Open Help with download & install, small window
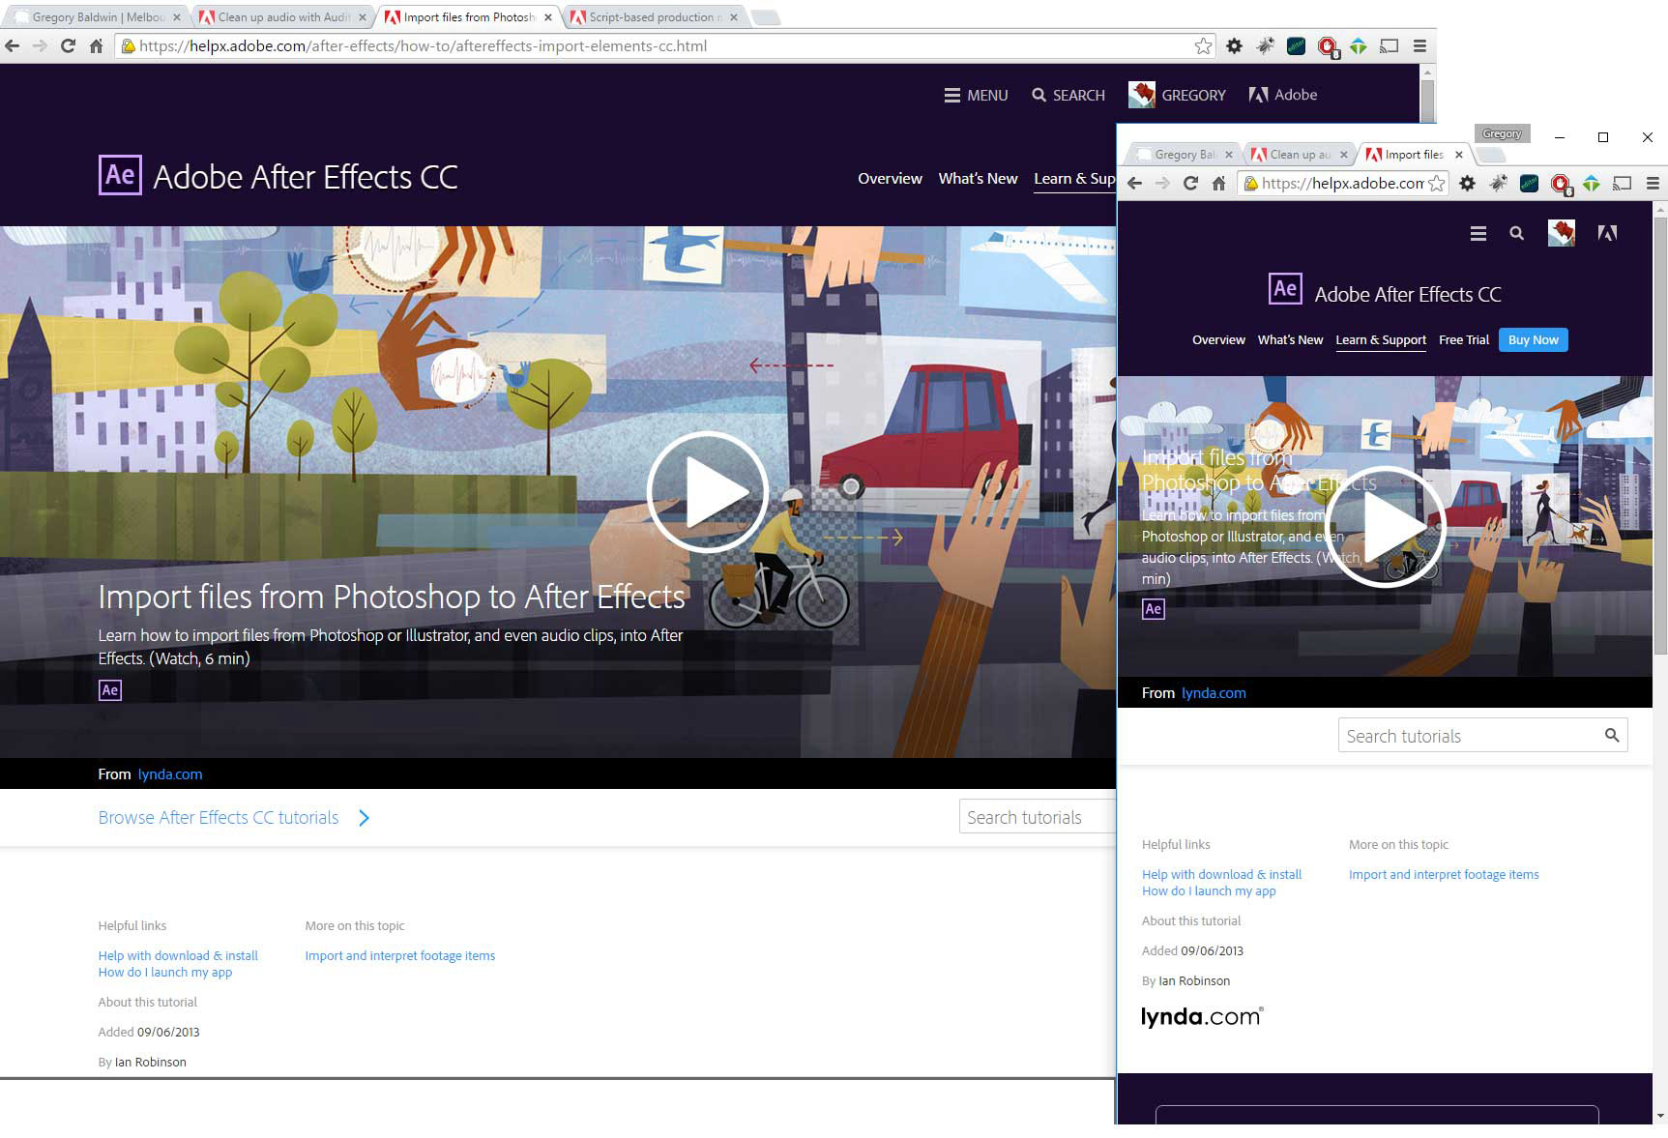This screenshot has width=1668, height=1138. 1221,874
